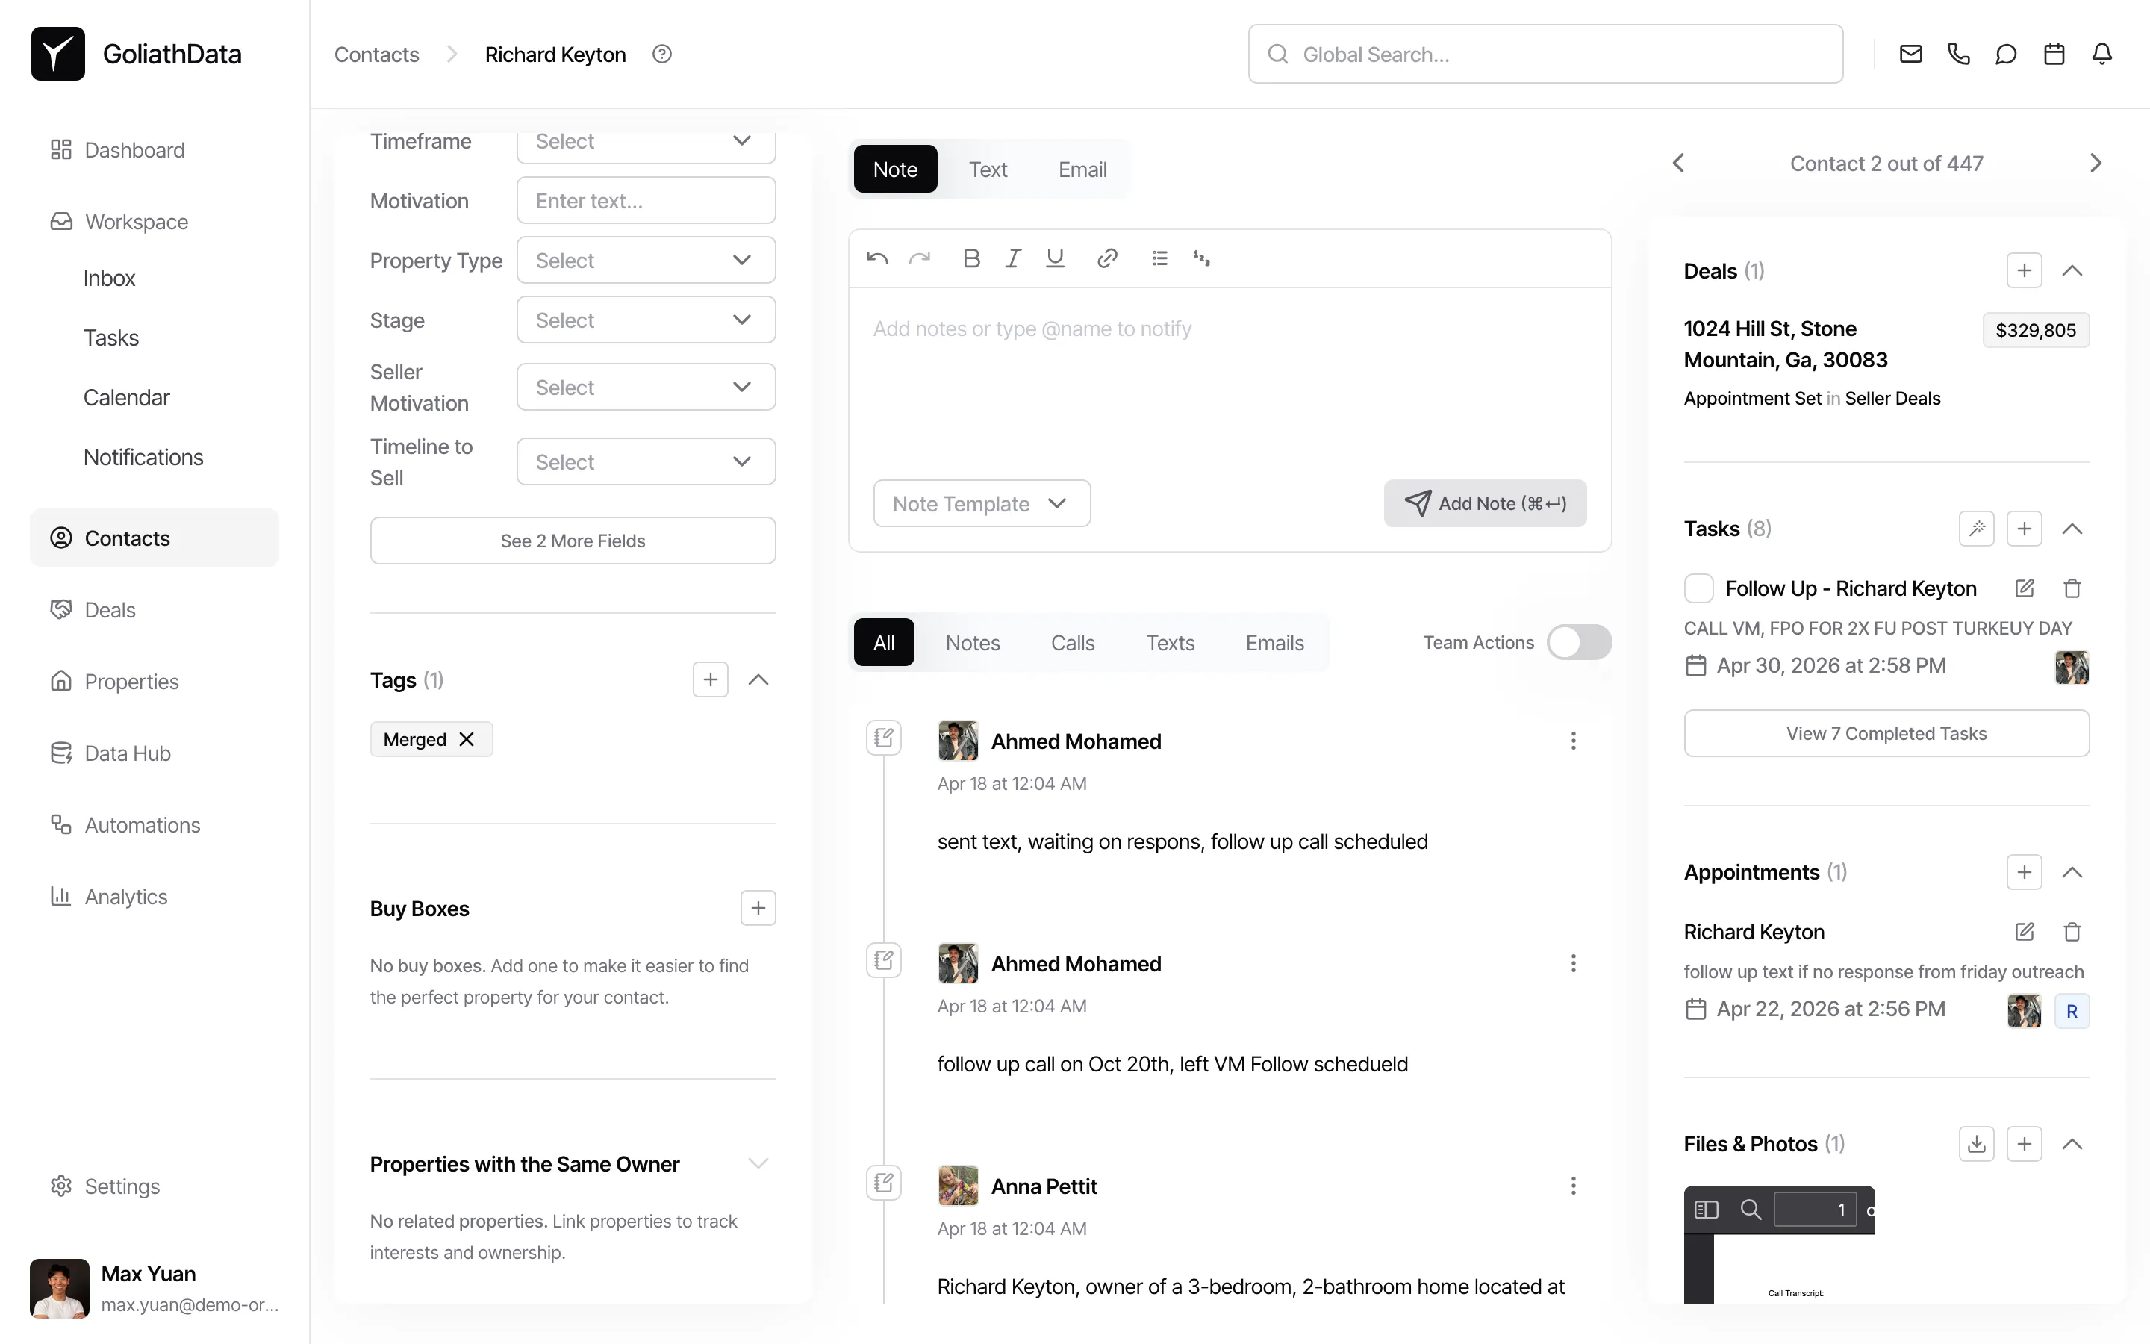
Task: Open the calendar icon in top bar
Action: point(2053,55)
